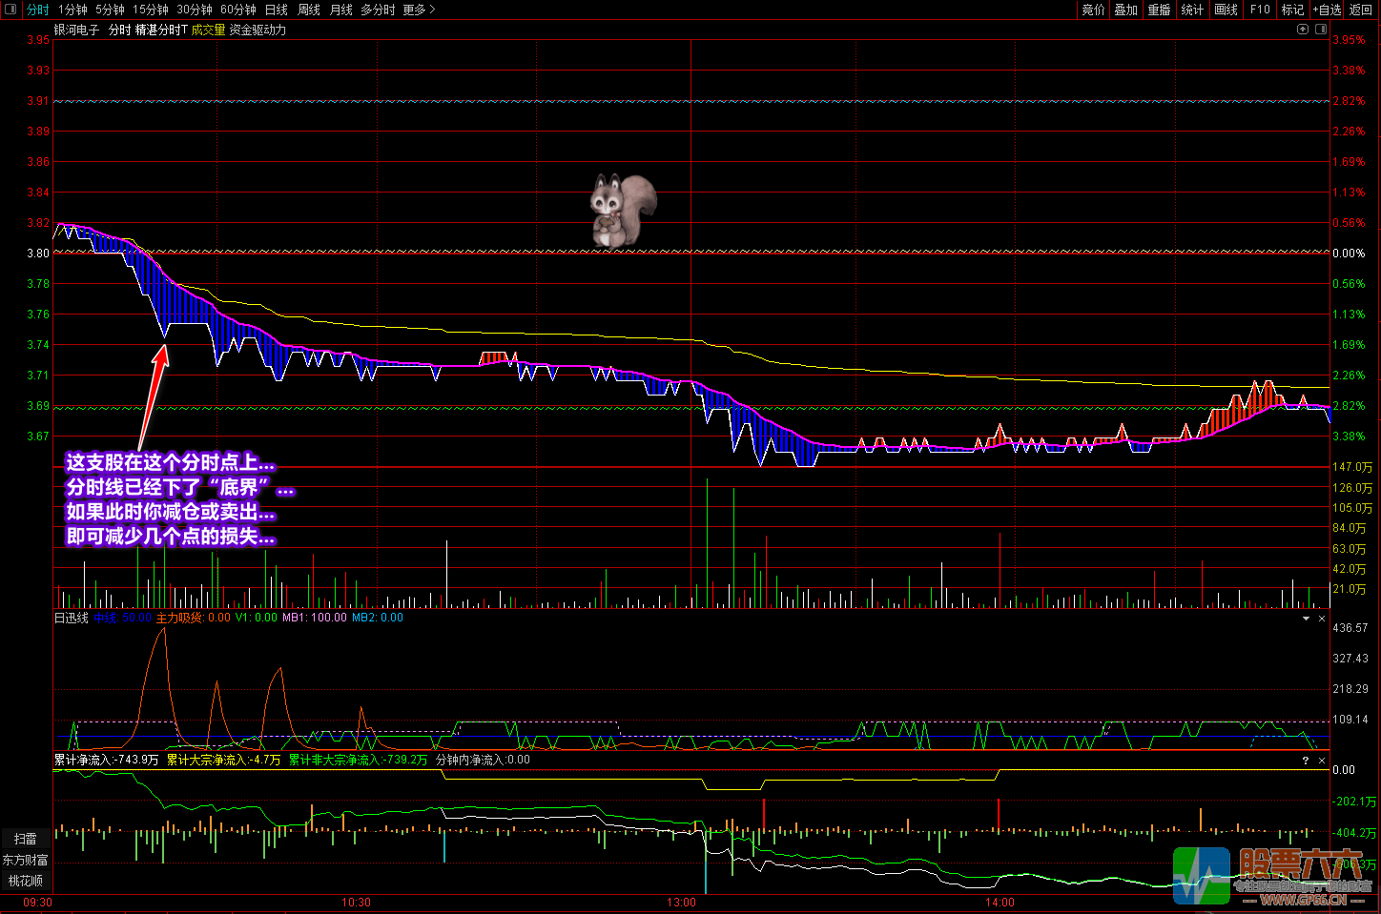Viewport: 1381px width, 914px height.
Task: Open the 扫雷 side tab
Action: 26,839
